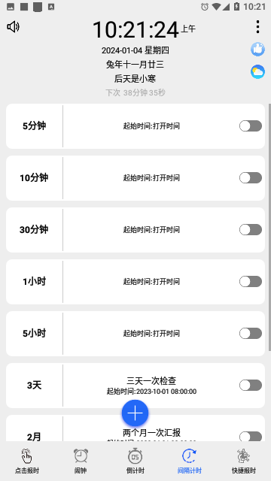The height and width of the screenshot is (481, 271).
Task: Open the weather cloud icon
Action: coord(257,72)
